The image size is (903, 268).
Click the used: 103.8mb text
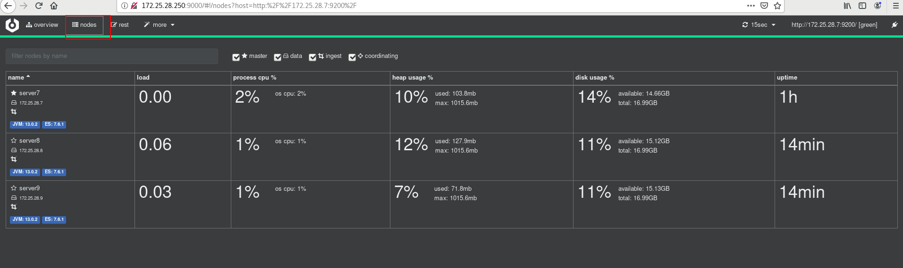pyautogui.click(x=456, y=94)
